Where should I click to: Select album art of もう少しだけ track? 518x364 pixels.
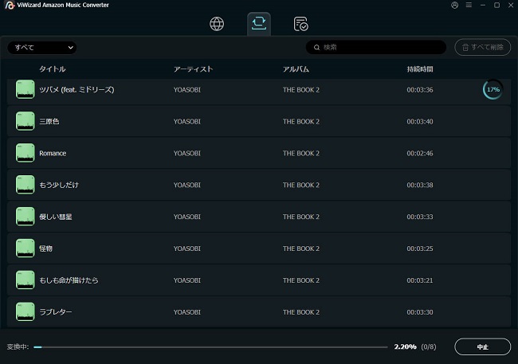26,185
